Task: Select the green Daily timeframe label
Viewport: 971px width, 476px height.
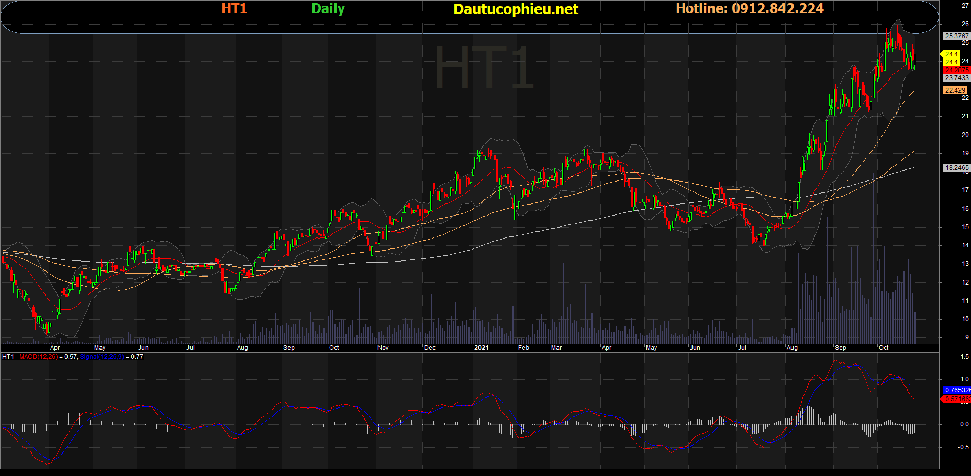Action: [x=328, y=9]
